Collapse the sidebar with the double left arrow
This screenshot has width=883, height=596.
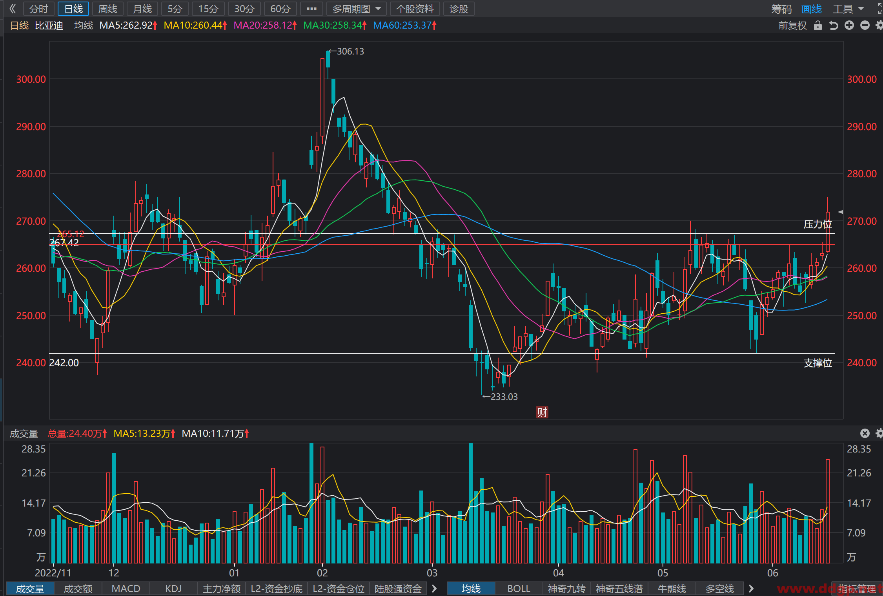pos(13,9)
